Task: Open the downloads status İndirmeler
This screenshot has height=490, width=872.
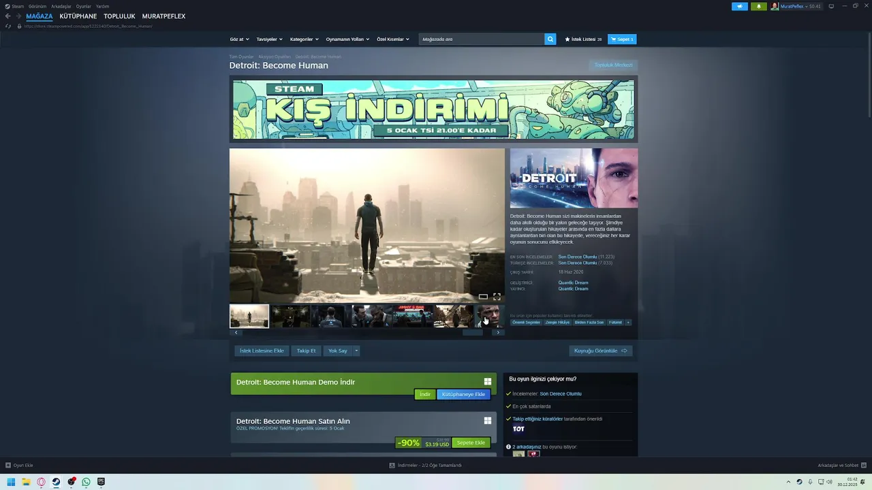Action: 425,465
